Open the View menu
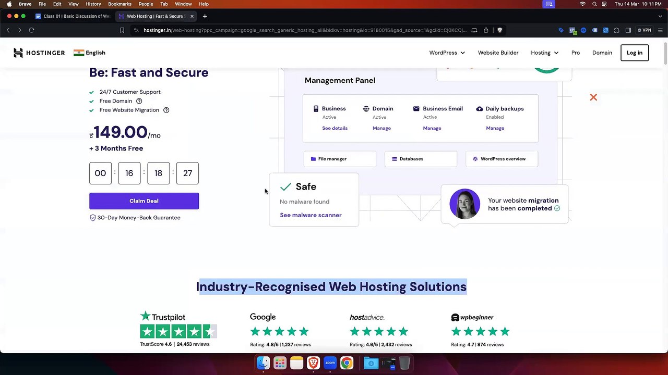 [74, 4]
